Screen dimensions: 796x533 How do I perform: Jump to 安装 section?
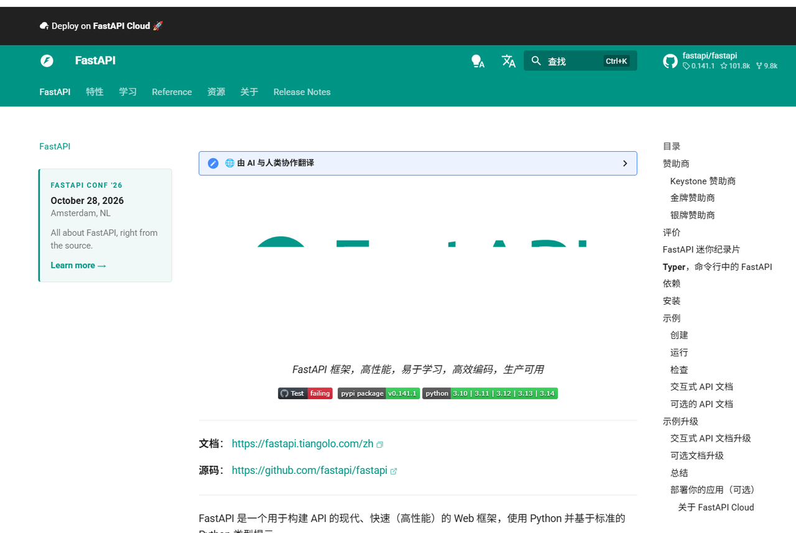pos(672,301)
